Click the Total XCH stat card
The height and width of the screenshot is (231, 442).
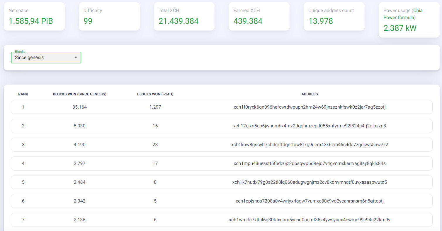pyautogui.click(x=184, y=16)
